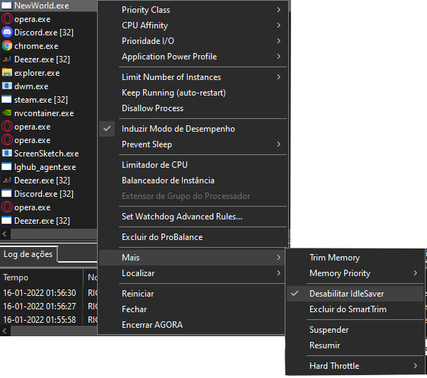This screenshot has height=378, width=427.
Task: Select log entry 16-01-2022 01:56:30
Action: pyautogui.click(x=48, y=293)
